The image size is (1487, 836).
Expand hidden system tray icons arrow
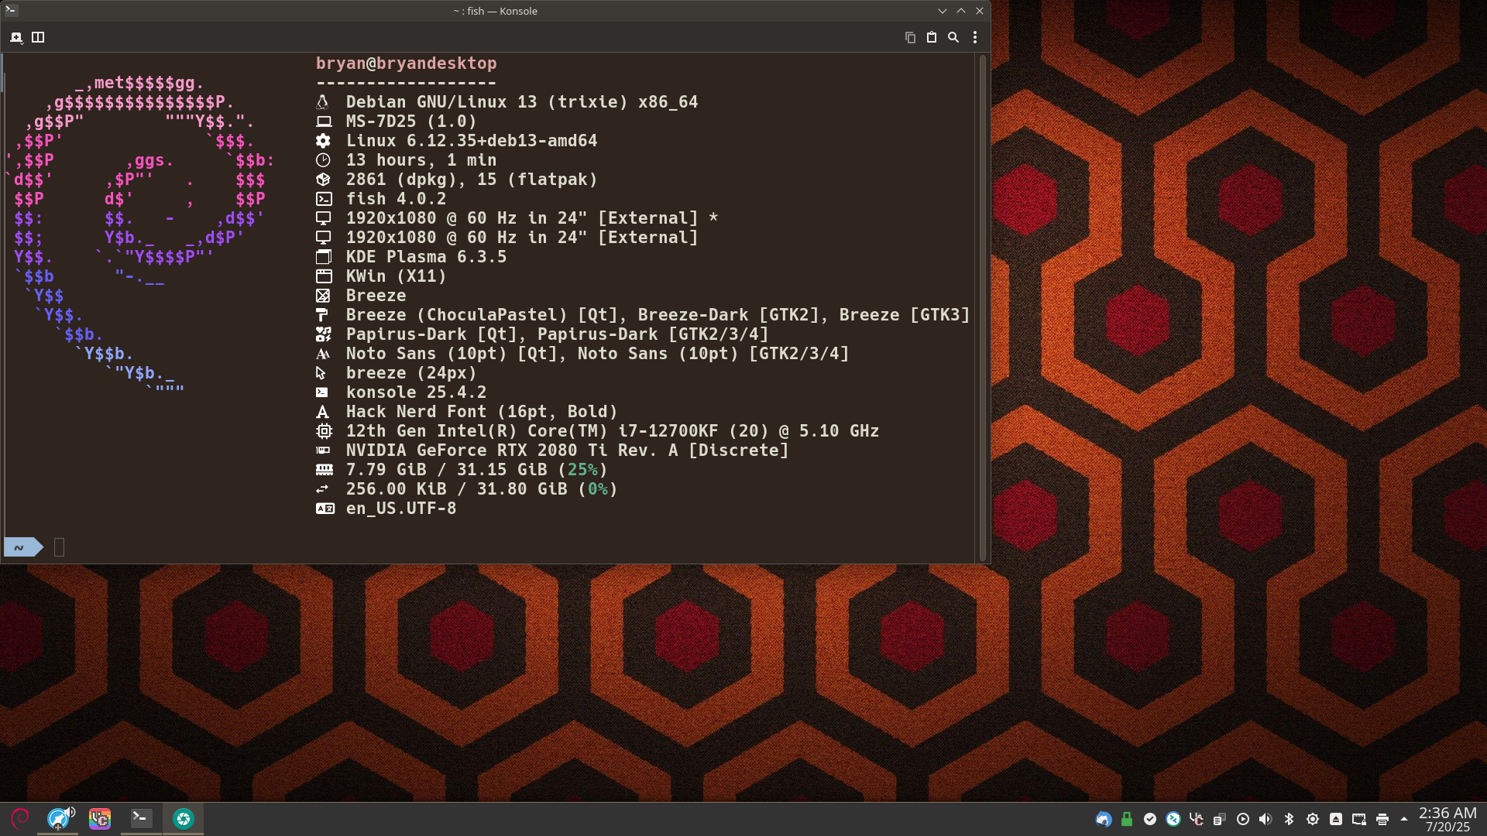click(x=1404, y=819)
